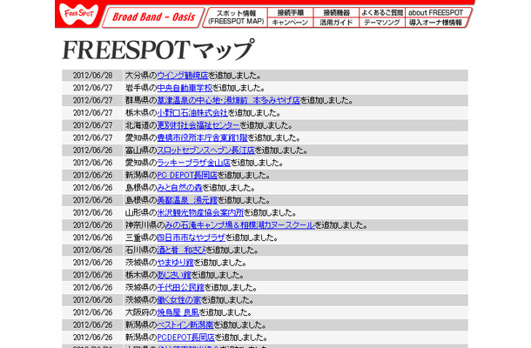Click 大分県の text in first row
Image resolution: width=531 pixels, height=348 pixels.
pos(141,75)
